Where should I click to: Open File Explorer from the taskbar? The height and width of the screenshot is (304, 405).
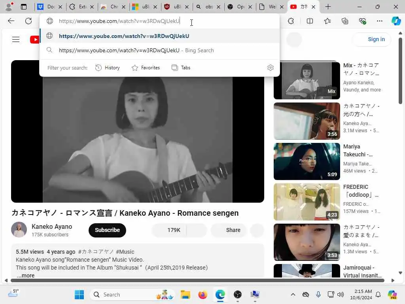(x=185, y=294)
